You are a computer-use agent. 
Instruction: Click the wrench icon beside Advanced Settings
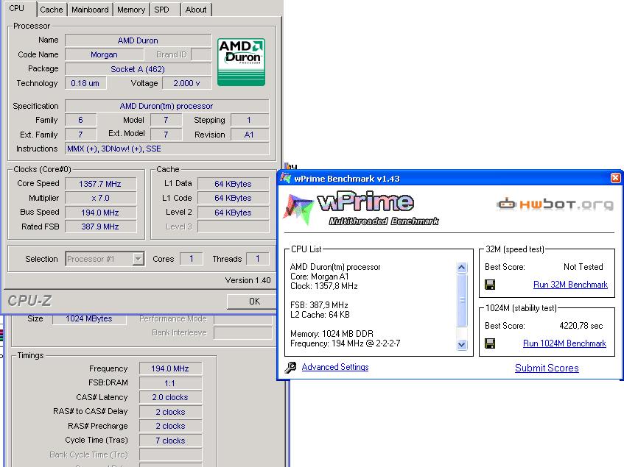point(290,367)
